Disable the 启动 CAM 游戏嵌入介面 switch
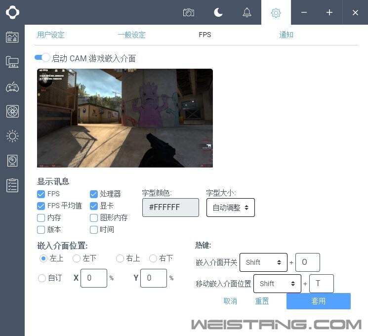This screenshot has height=336, width=368. pos(42,58)
